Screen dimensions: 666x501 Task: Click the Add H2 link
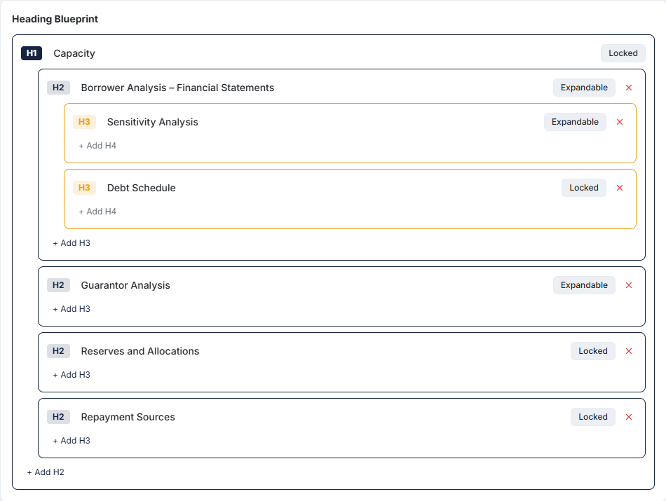[45, 472]
